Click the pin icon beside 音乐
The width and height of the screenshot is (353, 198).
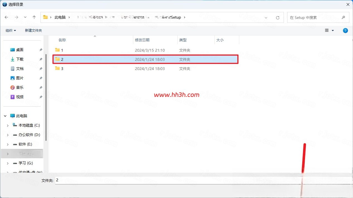(41, 88)
